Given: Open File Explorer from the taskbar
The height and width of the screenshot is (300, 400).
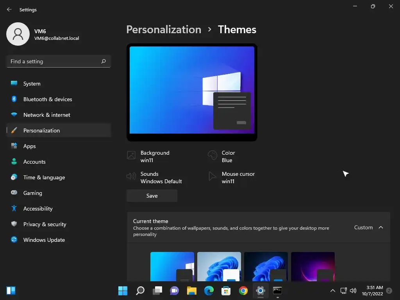Looking at the screenshot, I should 191,291.
